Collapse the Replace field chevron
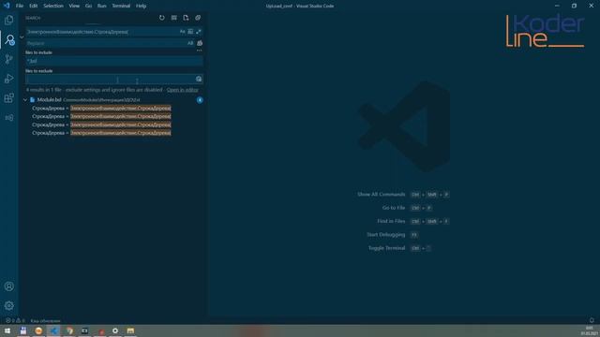The image size is (600, 337). (x=22, y=37)
